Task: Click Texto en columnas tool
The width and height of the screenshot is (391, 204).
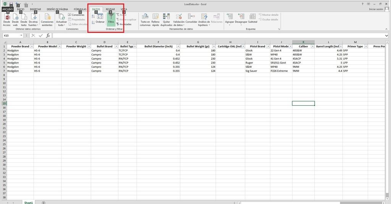Action: point(145,20)
